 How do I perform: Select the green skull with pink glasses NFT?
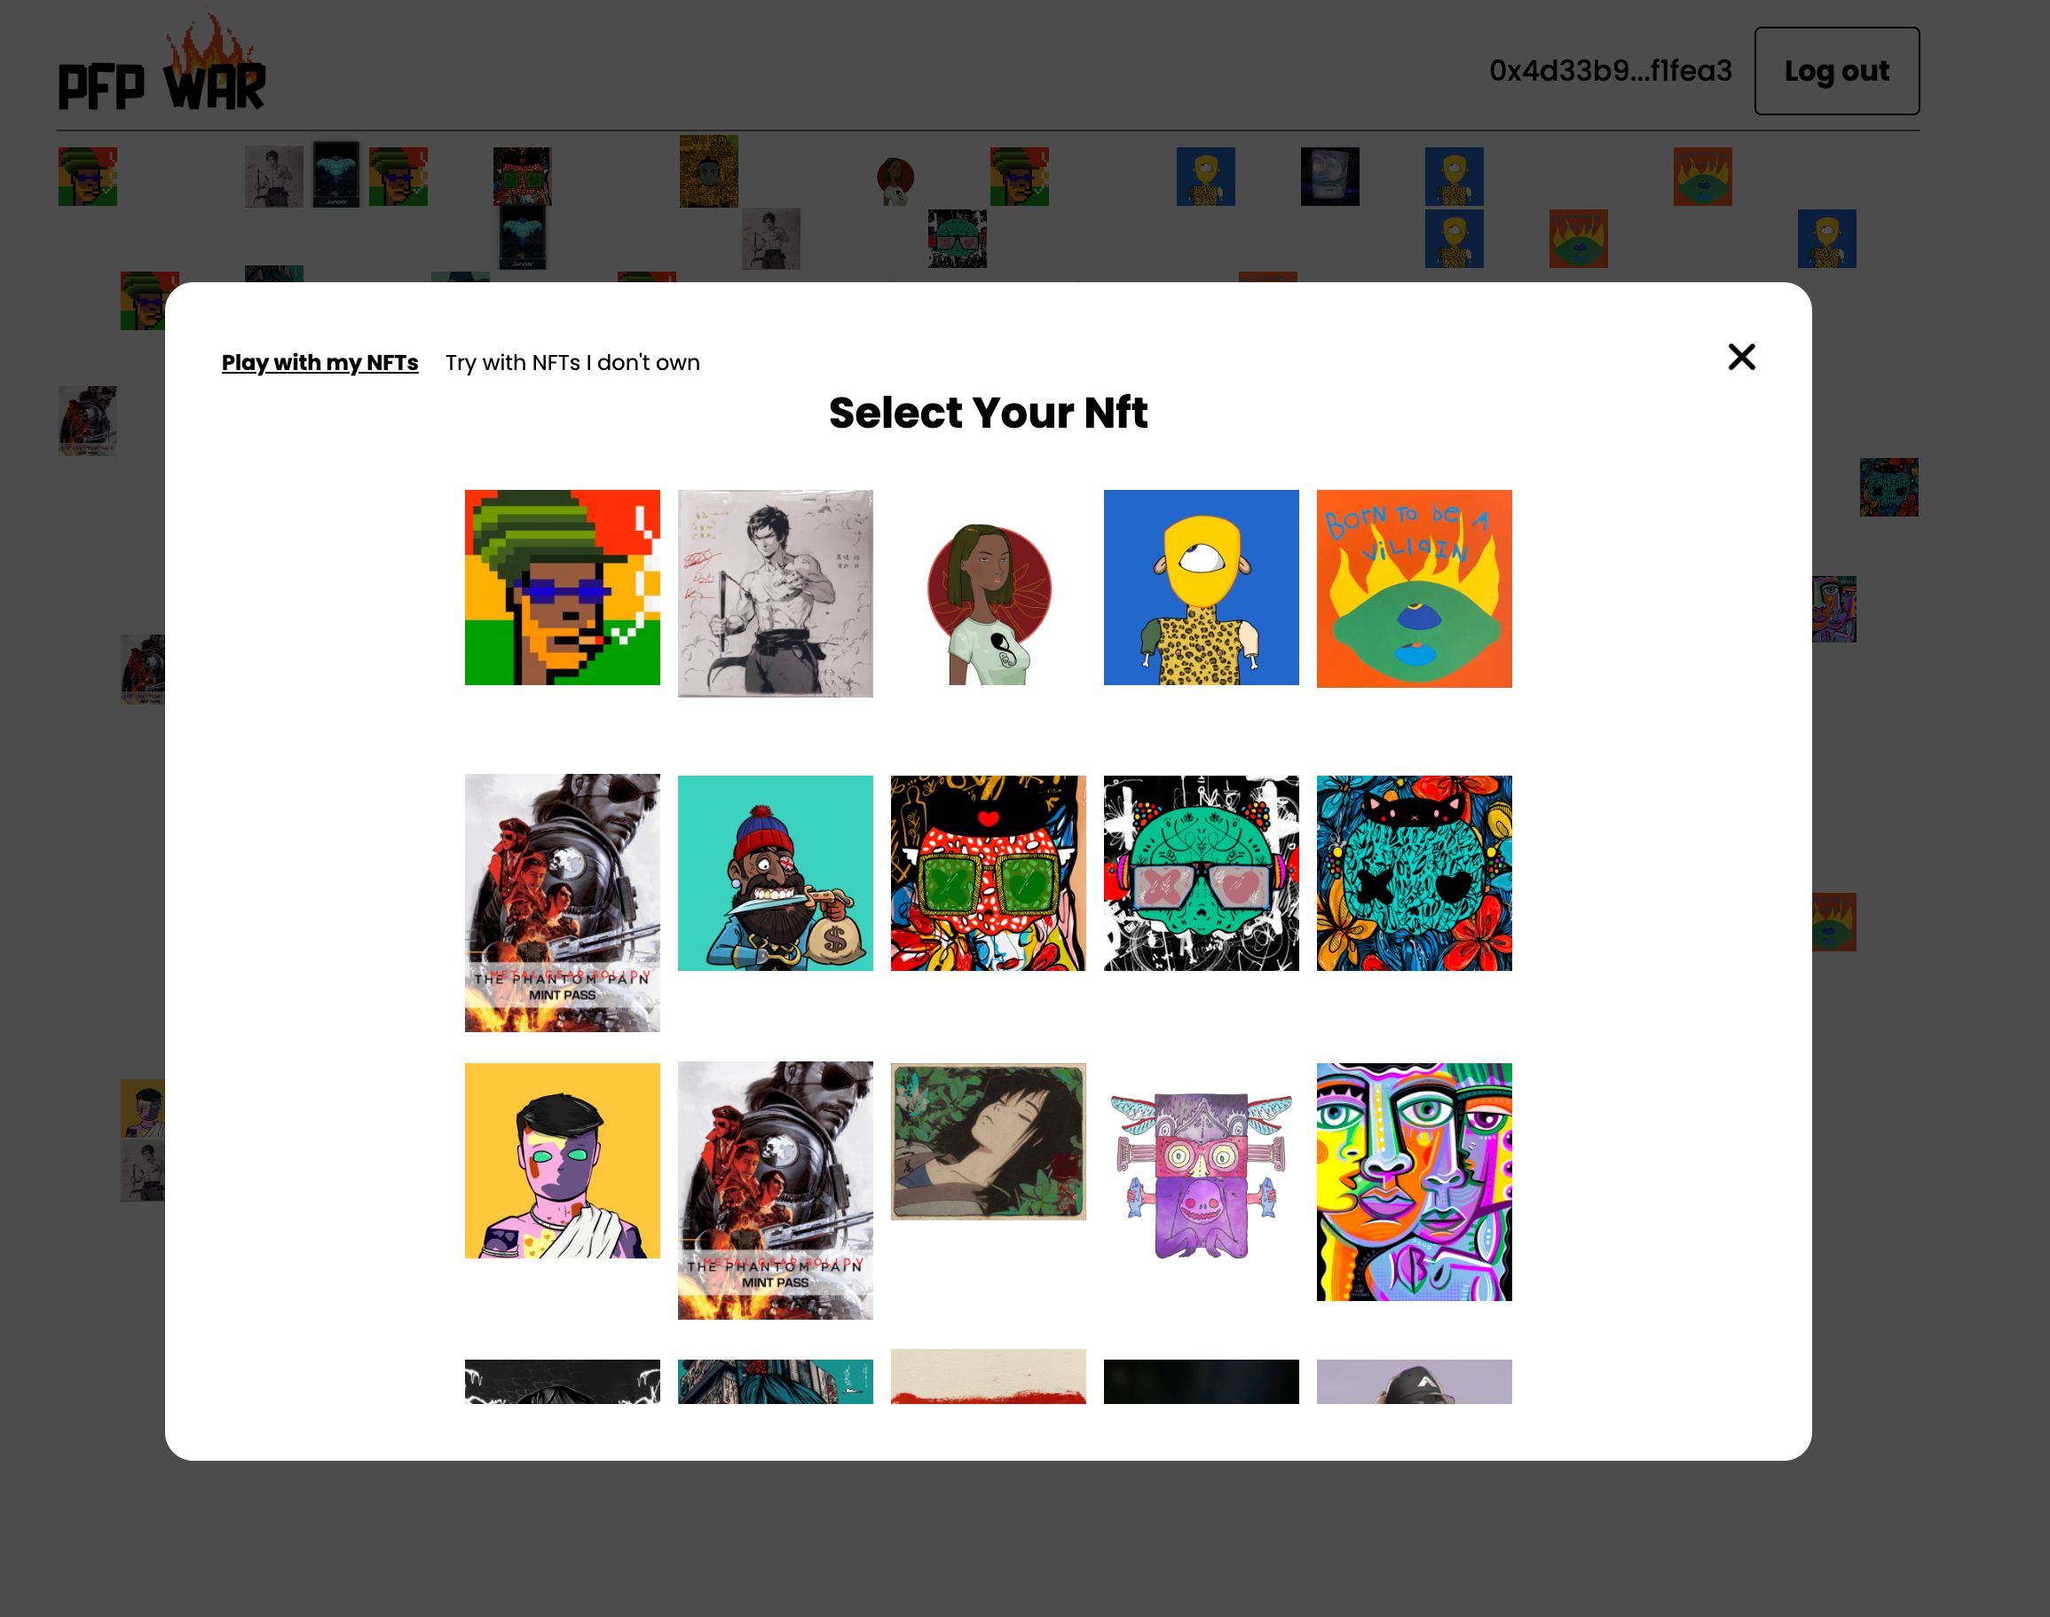tap(1201, 873)
